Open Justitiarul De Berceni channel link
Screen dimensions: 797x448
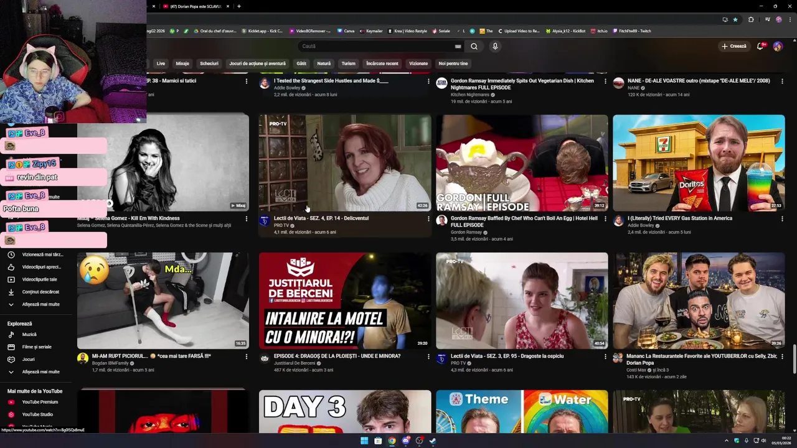(295, 363)
